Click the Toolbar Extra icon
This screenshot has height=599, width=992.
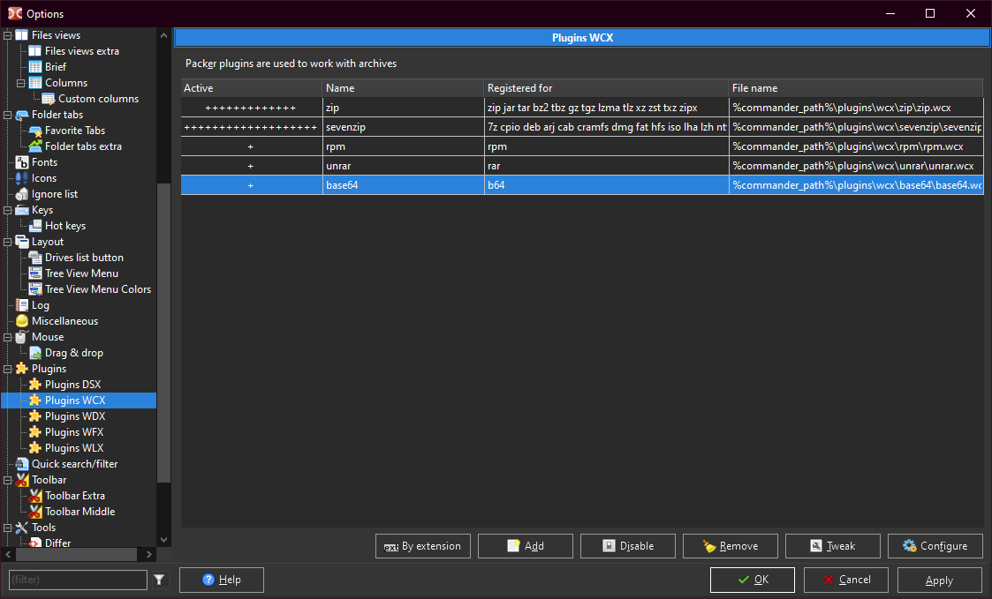pos(35,496)
